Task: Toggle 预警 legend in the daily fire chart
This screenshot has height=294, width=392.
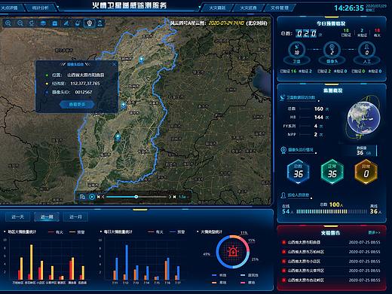Action: click(x=177, y=232)
